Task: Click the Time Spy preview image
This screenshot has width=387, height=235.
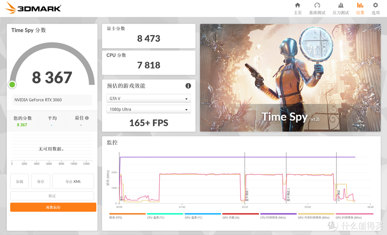Action: tap(290, 78)
